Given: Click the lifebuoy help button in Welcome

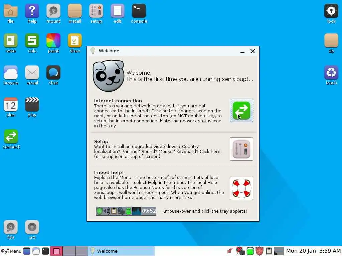Looking at the screenshot, I should (241, 188).
